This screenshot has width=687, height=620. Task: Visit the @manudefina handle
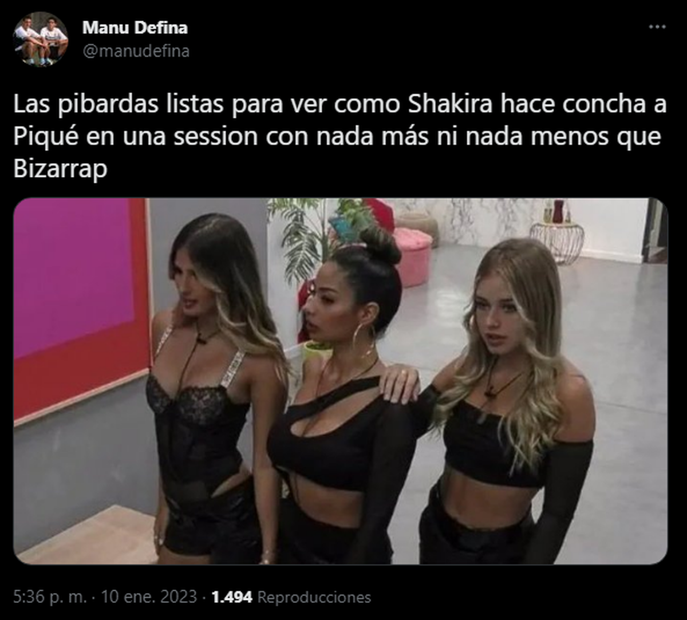pyautogui.click(x=136, y=51)
